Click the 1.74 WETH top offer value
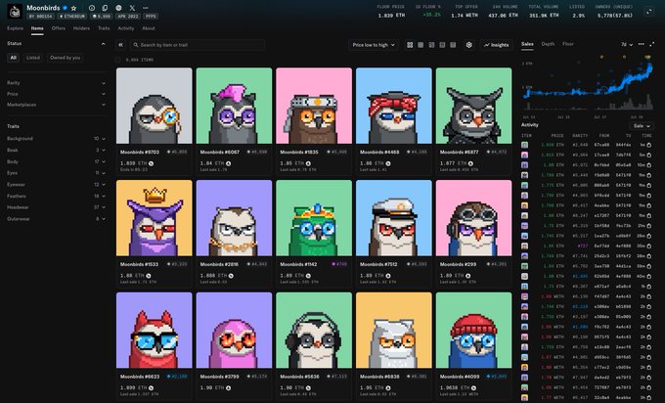Image resolution: width=665 pixels, height=403 pixels. point(465,16)
